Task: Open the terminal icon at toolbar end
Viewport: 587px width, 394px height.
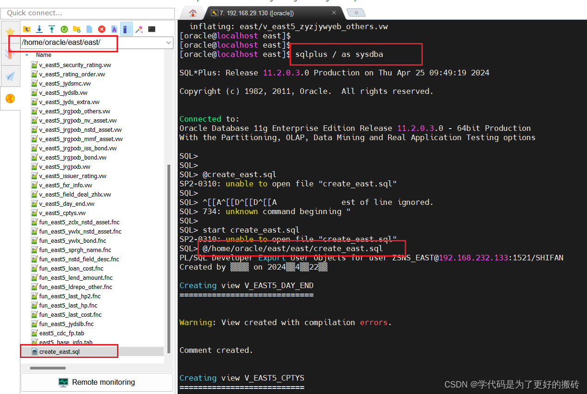Action: point(151,29)
